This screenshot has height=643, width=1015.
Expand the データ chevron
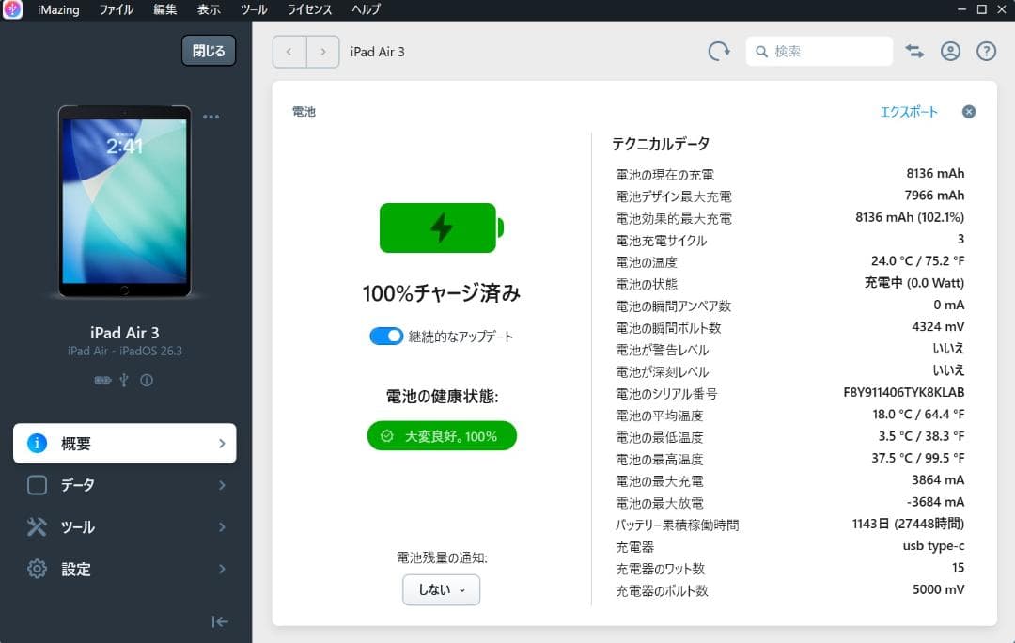pyautogui.click(x=222, y=485)
